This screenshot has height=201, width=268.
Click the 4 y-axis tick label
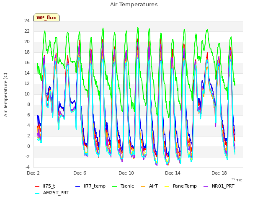(x=28, y=126)
